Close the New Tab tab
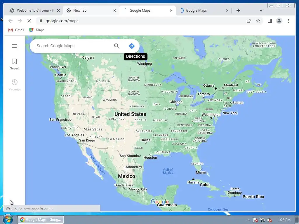The width and height of the screenshot is (299, 224). pos(114,10)
